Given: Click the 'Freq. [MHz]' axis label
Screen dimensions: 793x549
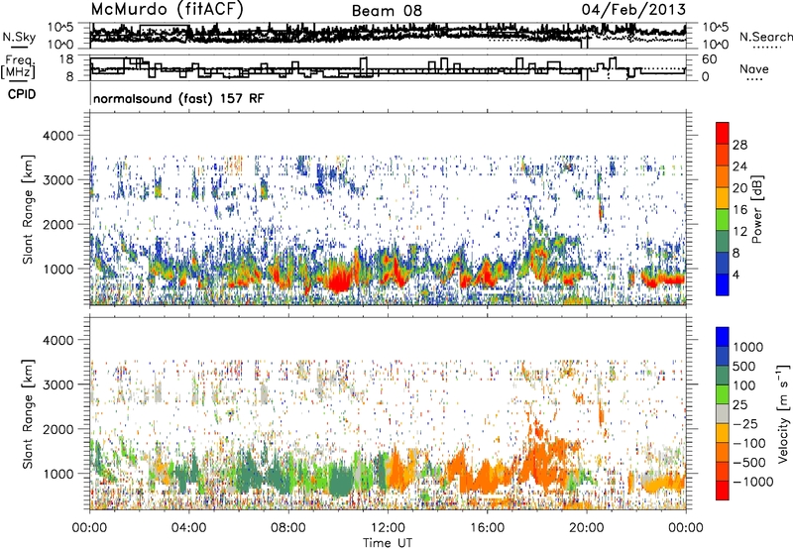Looking at the screenshot, I should pyautogui.click(x=19, y=67).
